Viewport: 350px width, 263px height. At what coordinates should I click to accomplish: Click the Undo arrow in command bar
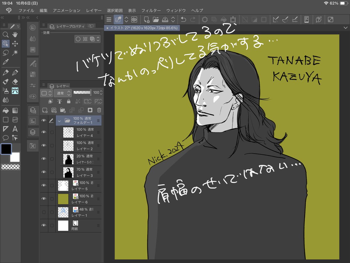tap(183, 20)
